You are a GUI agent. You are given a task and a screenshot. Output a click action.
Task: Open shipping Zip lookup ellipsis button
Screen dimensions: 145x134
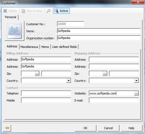[105, 74]
